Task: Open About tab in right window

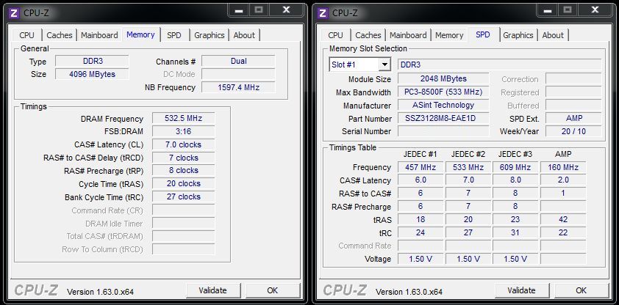Action: point(553,35)
